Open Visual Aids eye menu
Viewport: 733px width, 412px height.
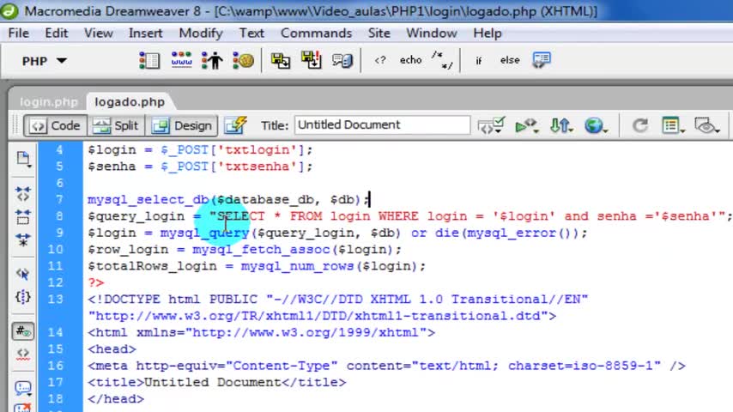(x=706, y=125)
